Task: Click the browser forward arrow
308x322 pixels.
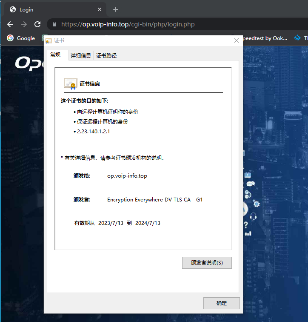Action: (24, 24)
